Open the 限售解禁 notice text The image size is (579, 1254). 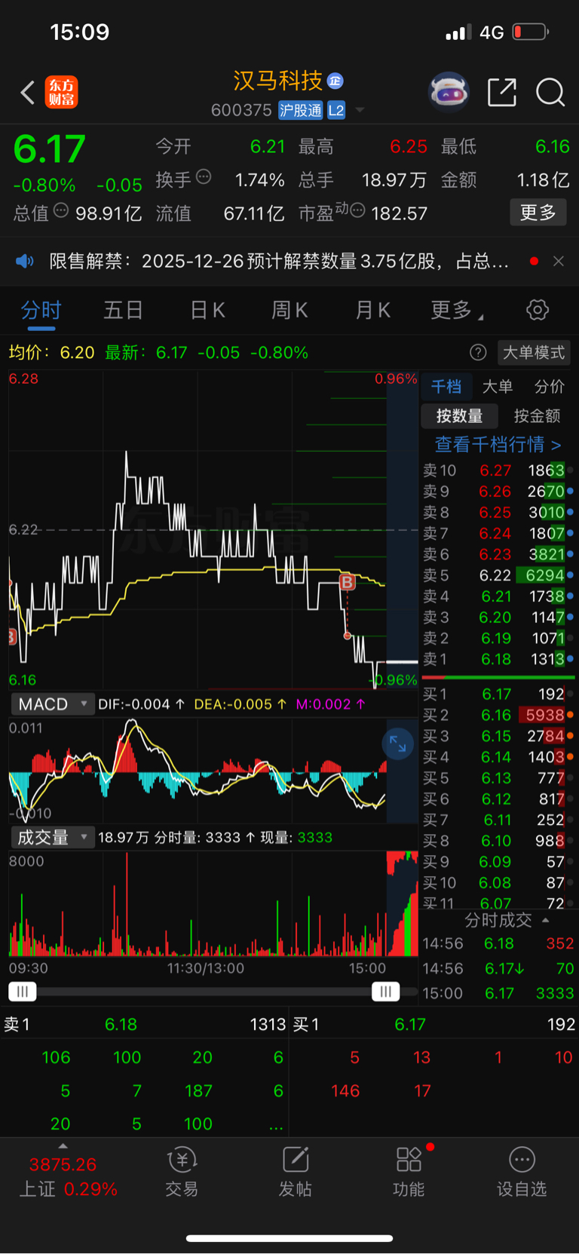[279, 261]
